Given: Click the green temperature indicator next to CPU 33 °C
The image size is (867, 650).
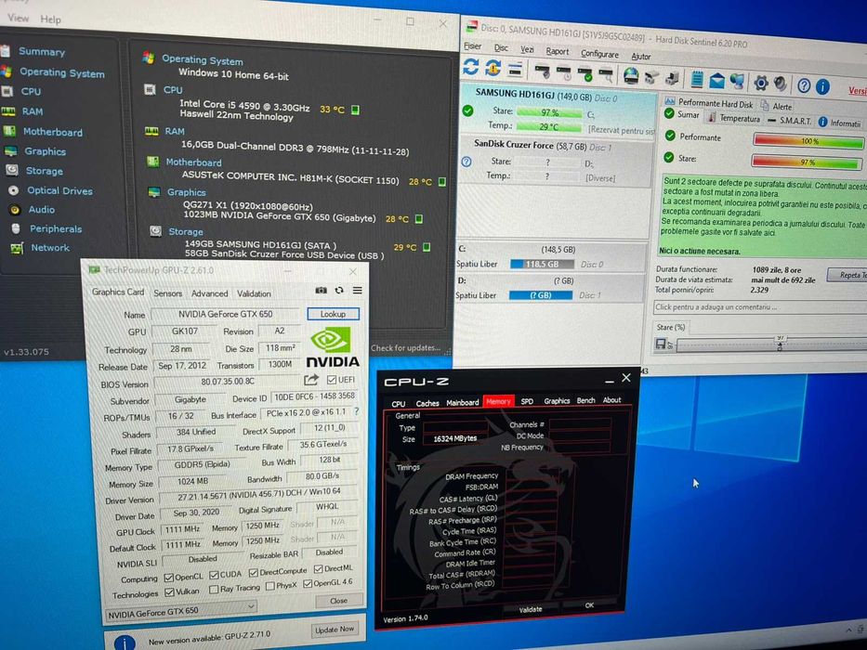Looking at the screenshot, I should 356,110.
